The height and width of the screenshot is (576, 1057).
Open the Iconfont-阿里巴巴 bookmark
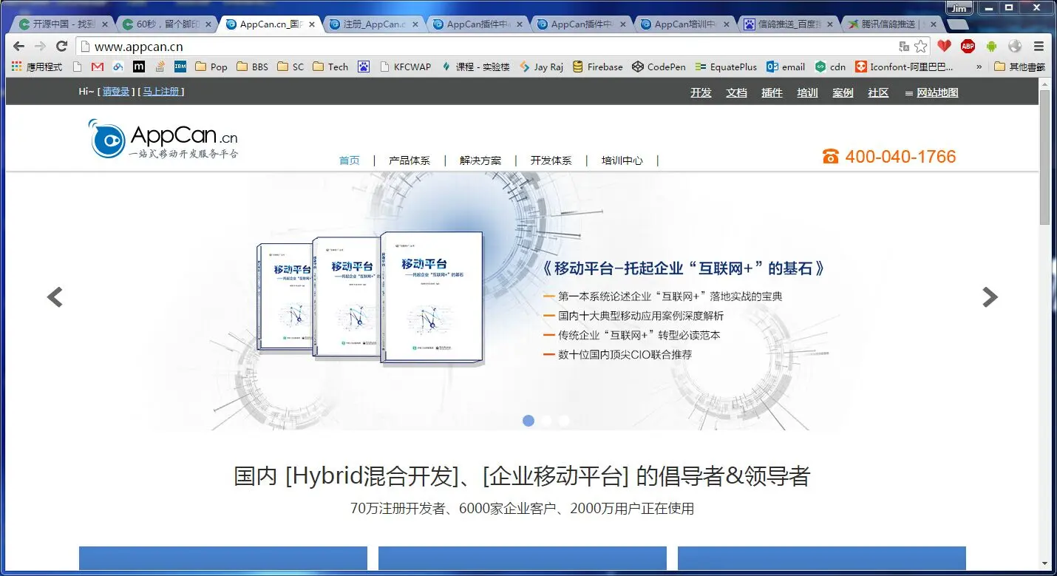(x=904, y=67)
